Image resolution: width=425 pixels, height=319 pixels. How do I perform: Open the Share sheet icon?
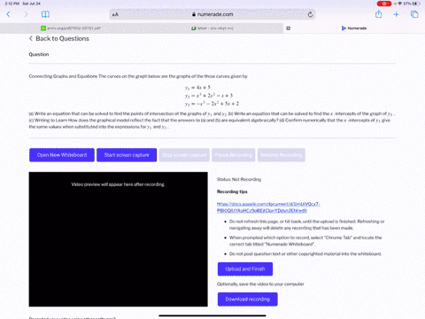click(378, 14)
